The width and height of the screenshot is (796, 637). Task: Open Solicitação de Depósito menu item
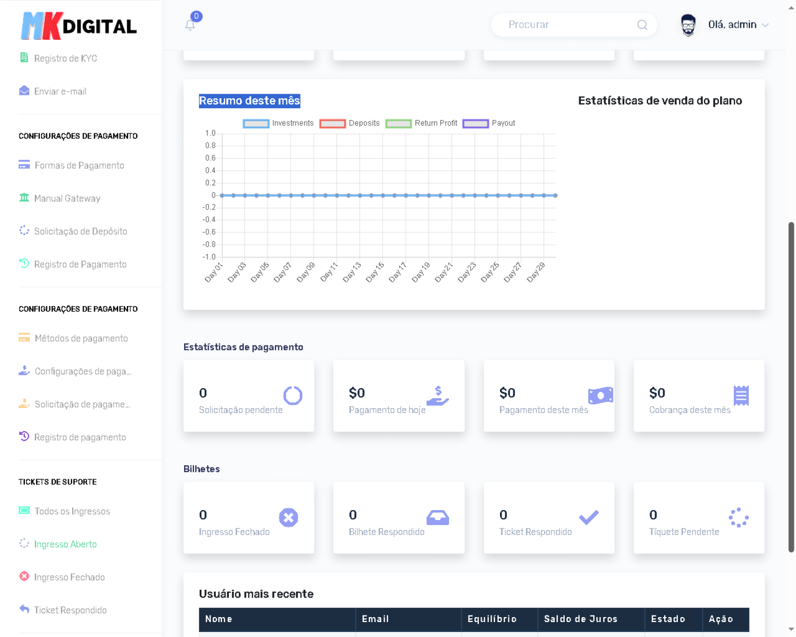pos(80,231)
